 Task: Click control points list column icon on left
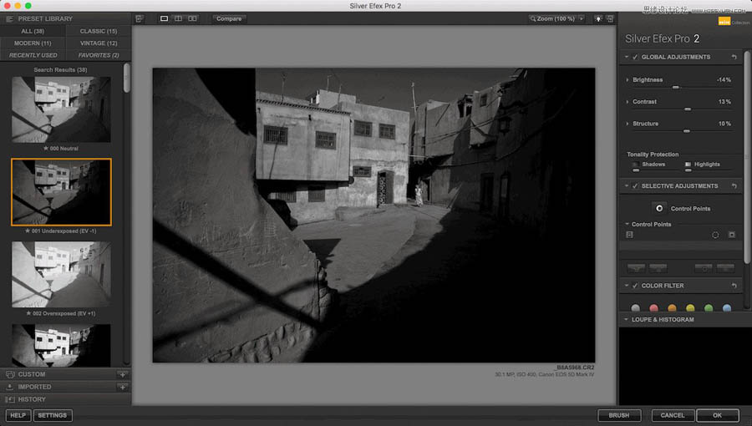(629, 235)
